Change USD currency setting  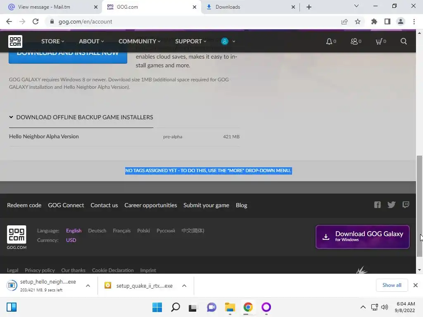(71, 240)
